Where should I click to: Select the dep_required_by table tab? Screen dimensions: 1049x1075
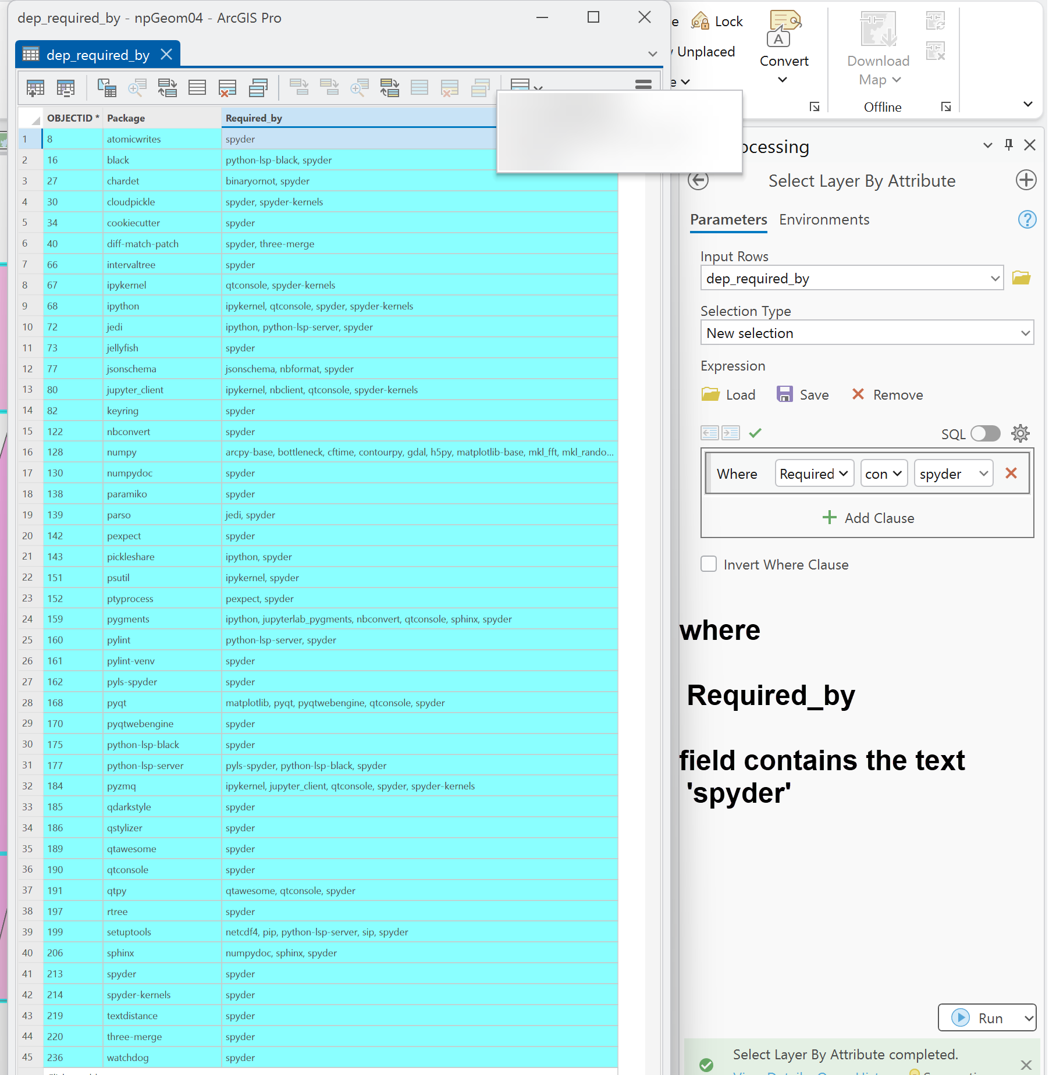97,55
